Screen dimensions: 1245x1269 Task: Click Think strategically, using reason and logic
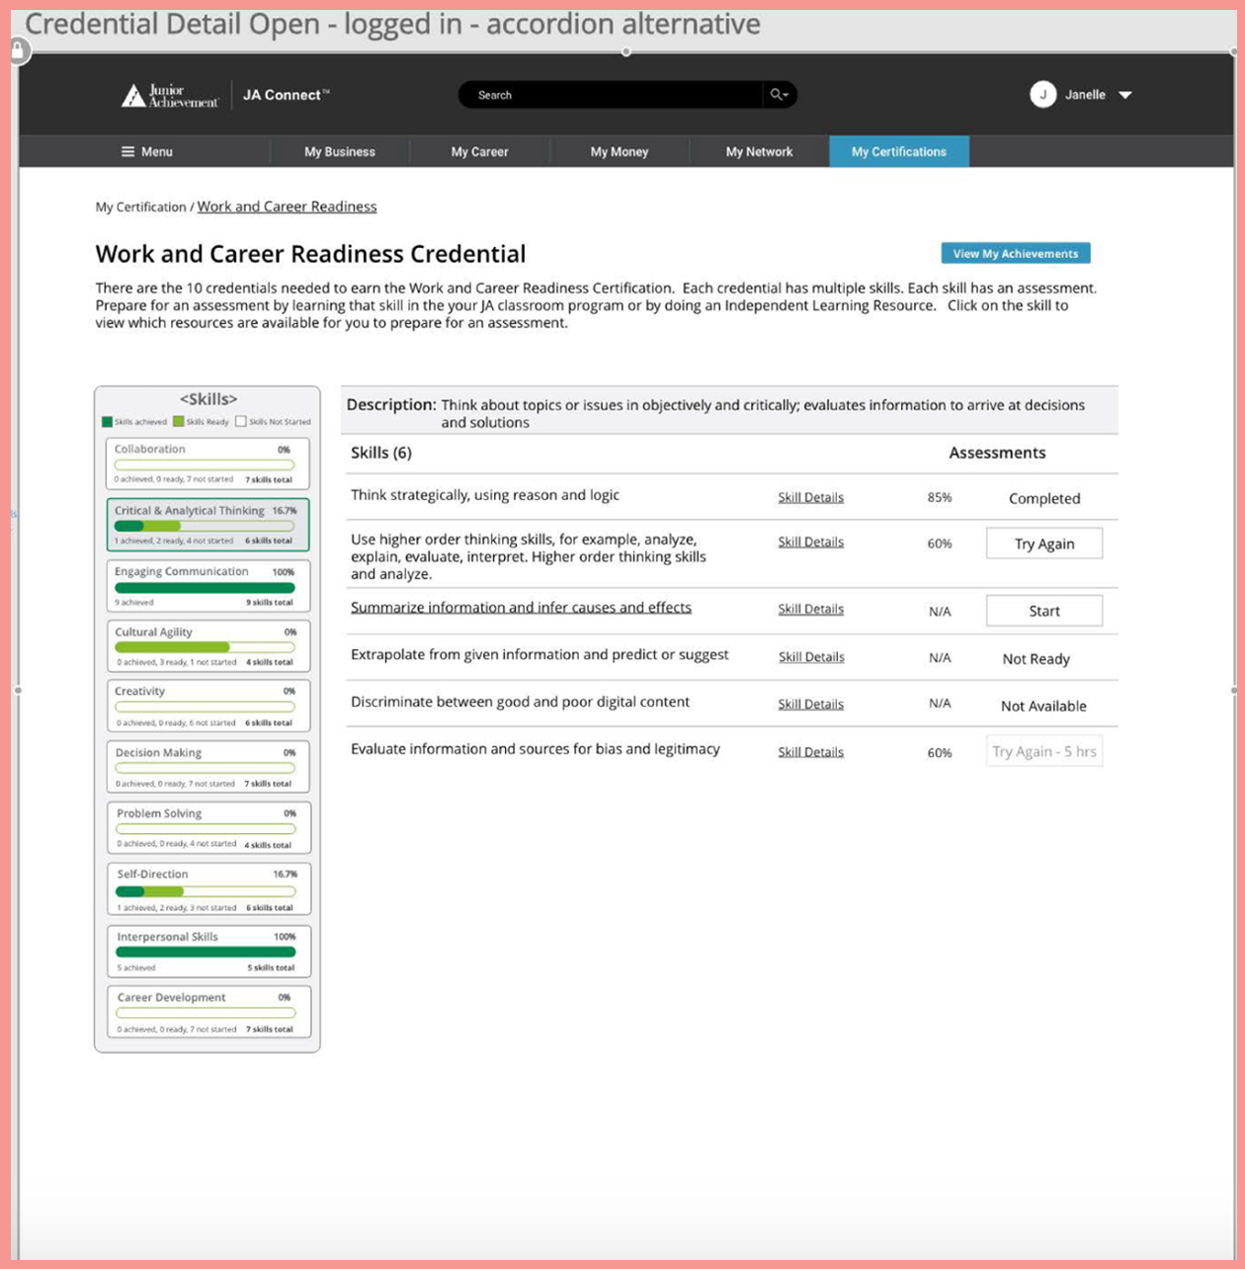485,495
